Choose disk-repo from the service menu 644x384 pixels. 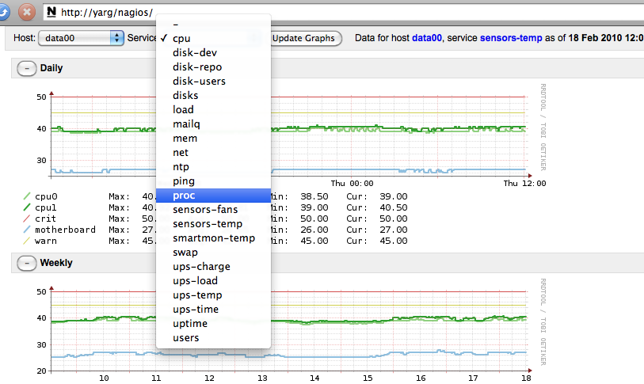(213, 67)
